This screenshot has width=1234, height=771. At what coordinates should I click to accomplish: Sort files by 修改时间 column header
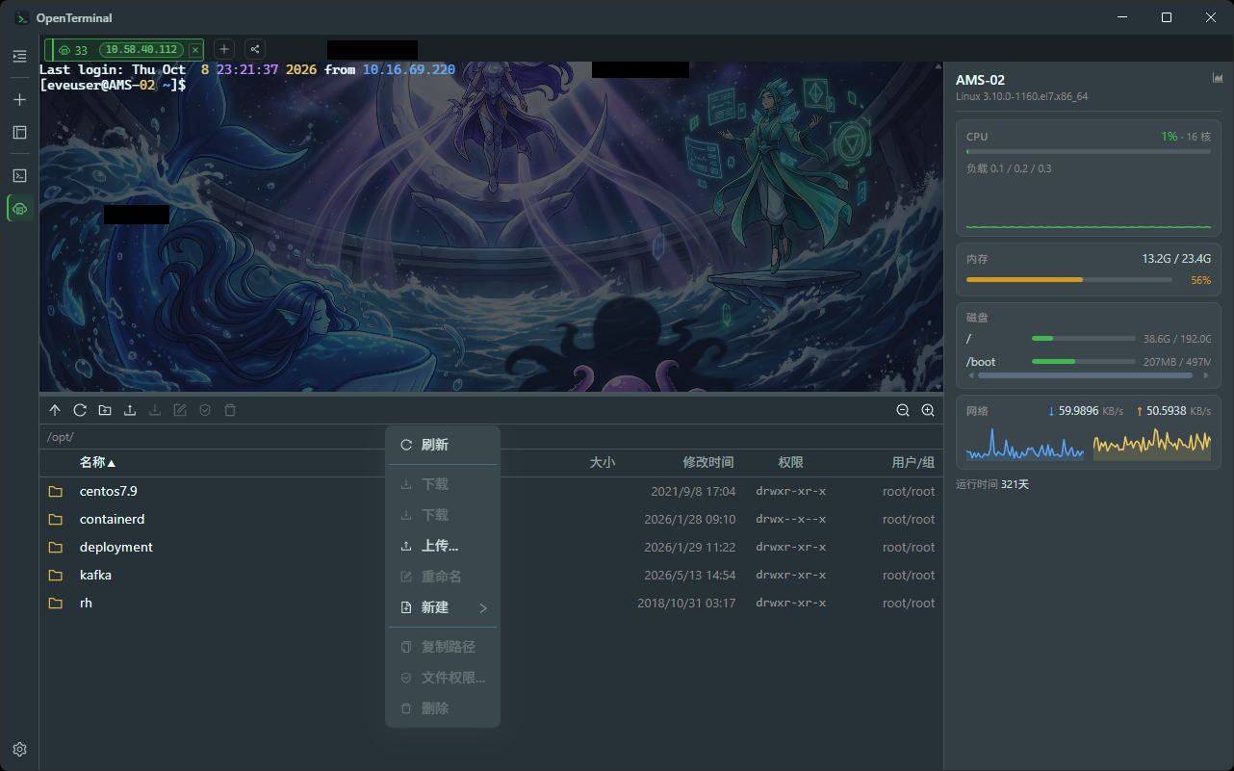click(708, 463)
